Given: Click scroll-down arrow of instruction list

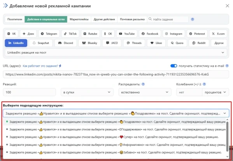Looking at the screenshot, I should (x=227, y=157).
